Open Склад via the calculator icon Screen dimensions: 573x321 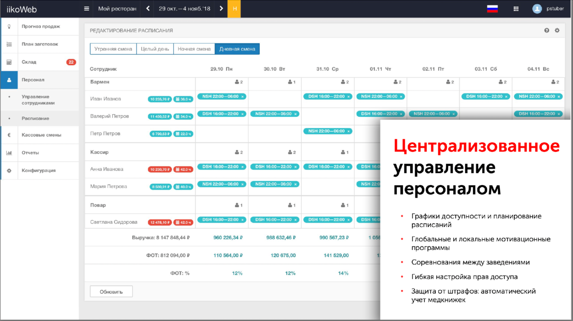tap(9, 62)
